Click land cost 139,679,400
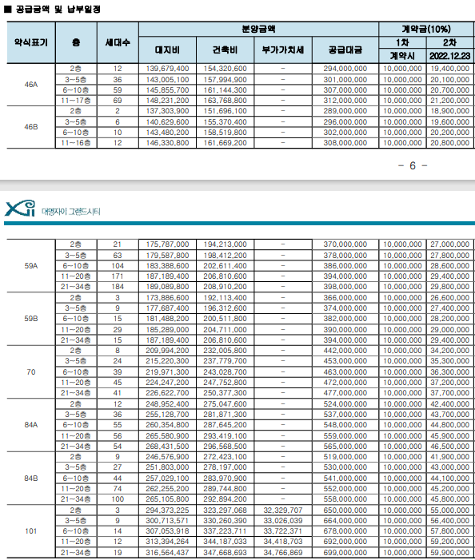This screenshot has height=560, width=475. click(167, 69)
